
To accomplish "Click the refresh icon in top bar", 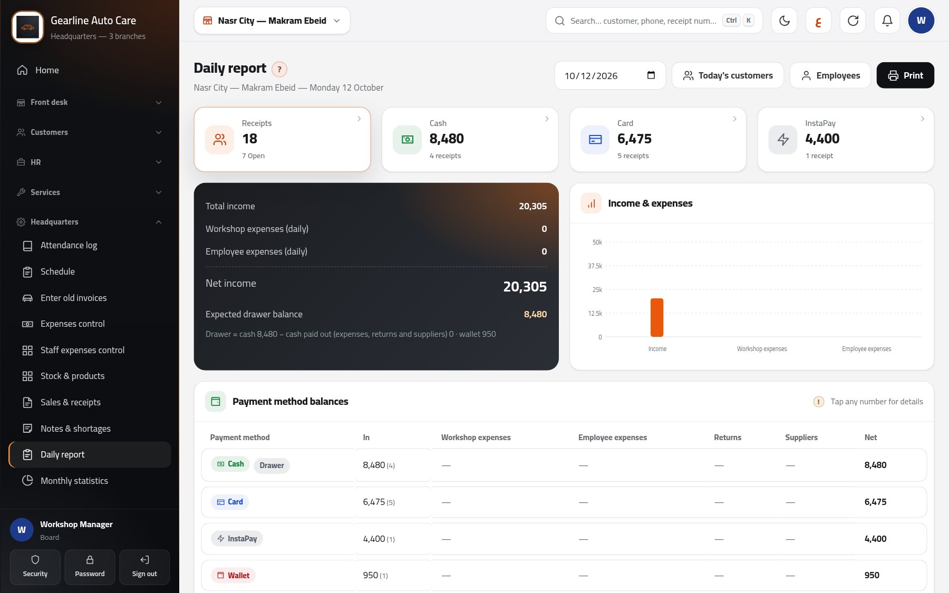I will click(x=853, y=21).
